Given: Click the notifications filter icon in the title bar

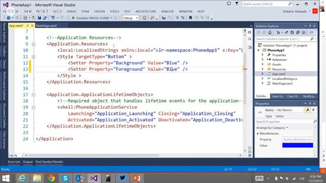Looking at the screenshot, I should pos(237,4).
